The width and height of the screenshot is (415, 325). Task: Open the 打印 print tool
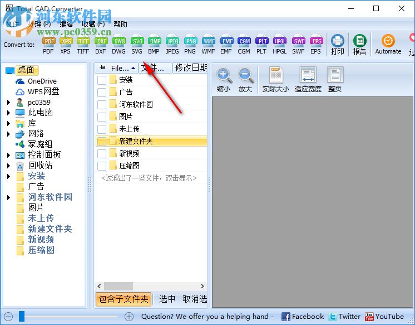[338, 45]
